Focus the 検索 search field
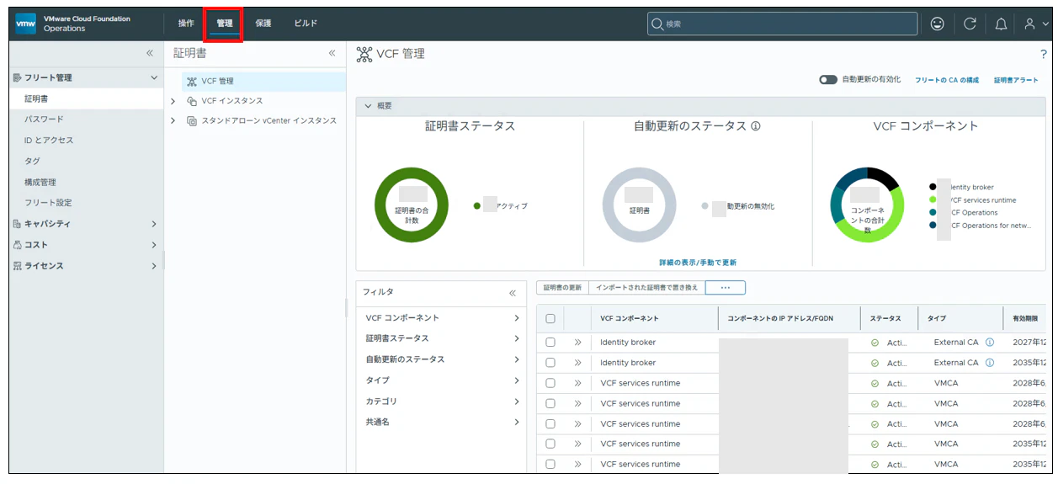This screenshot has height=484, width=1058. coord(782,24)
